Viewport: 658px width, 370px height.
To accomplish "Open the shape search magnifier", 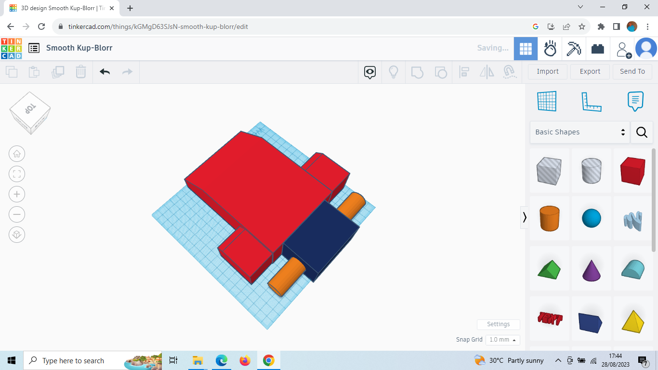I will click(x=642, y=132).
